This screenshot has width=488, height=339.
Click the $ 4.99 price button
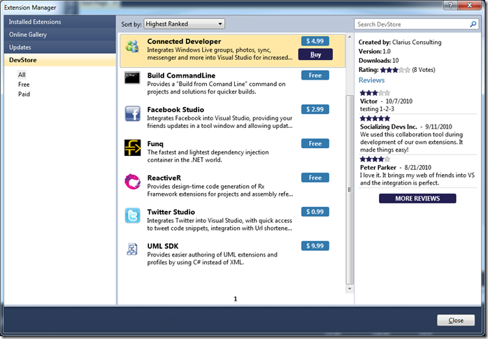[x=315, y=41]
